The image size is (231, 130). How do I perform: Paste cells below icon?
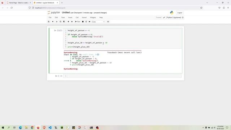pos(64,22)
